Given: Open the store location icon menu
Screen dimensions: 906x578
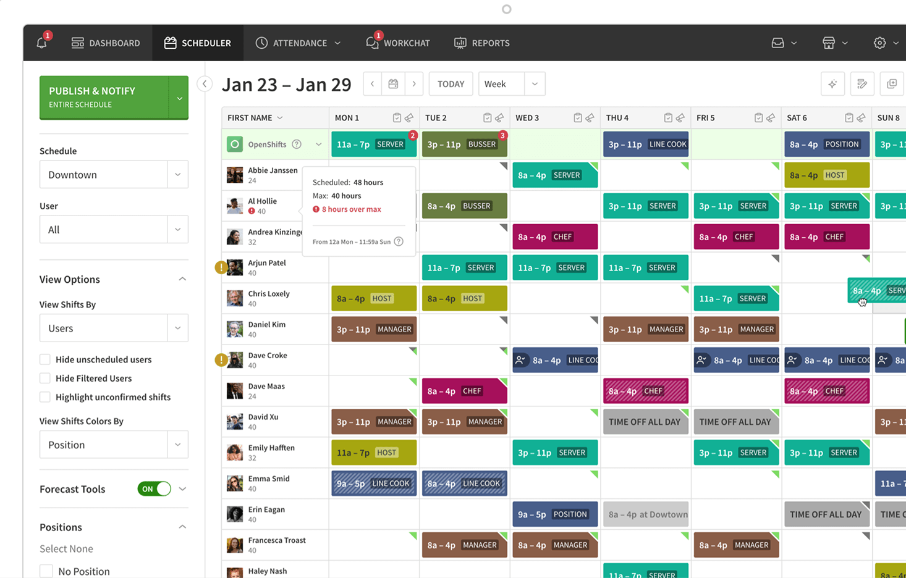Looking at the screenshot, I should click(x=829, y=43).
